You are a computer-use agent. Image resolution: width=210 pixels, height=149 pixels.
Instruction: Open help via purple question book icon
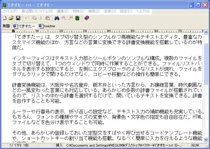[87, 18]
